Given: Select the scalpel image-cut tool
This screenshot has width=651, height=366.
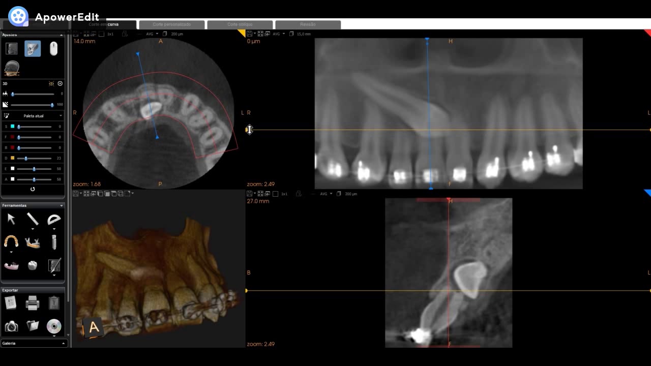Looking at the screenshot, I should coord(54,265).
